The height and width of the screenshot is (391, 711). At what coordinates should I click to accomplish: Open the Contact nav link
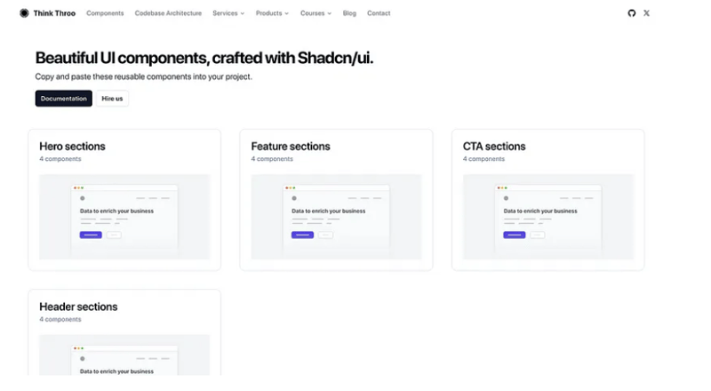(379, 13)
